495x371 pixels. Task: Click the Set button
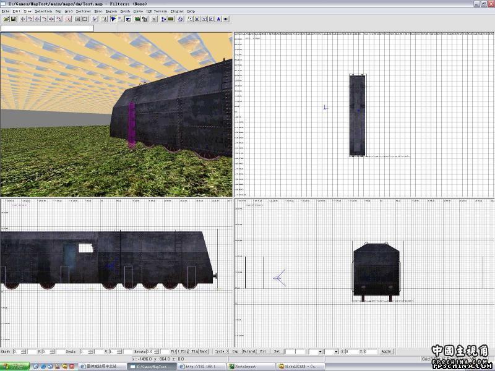coord(277,351)
